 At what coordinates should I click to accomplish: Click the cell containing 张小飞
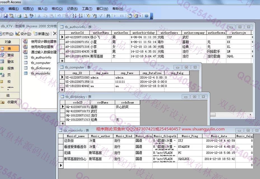point(101,37)
